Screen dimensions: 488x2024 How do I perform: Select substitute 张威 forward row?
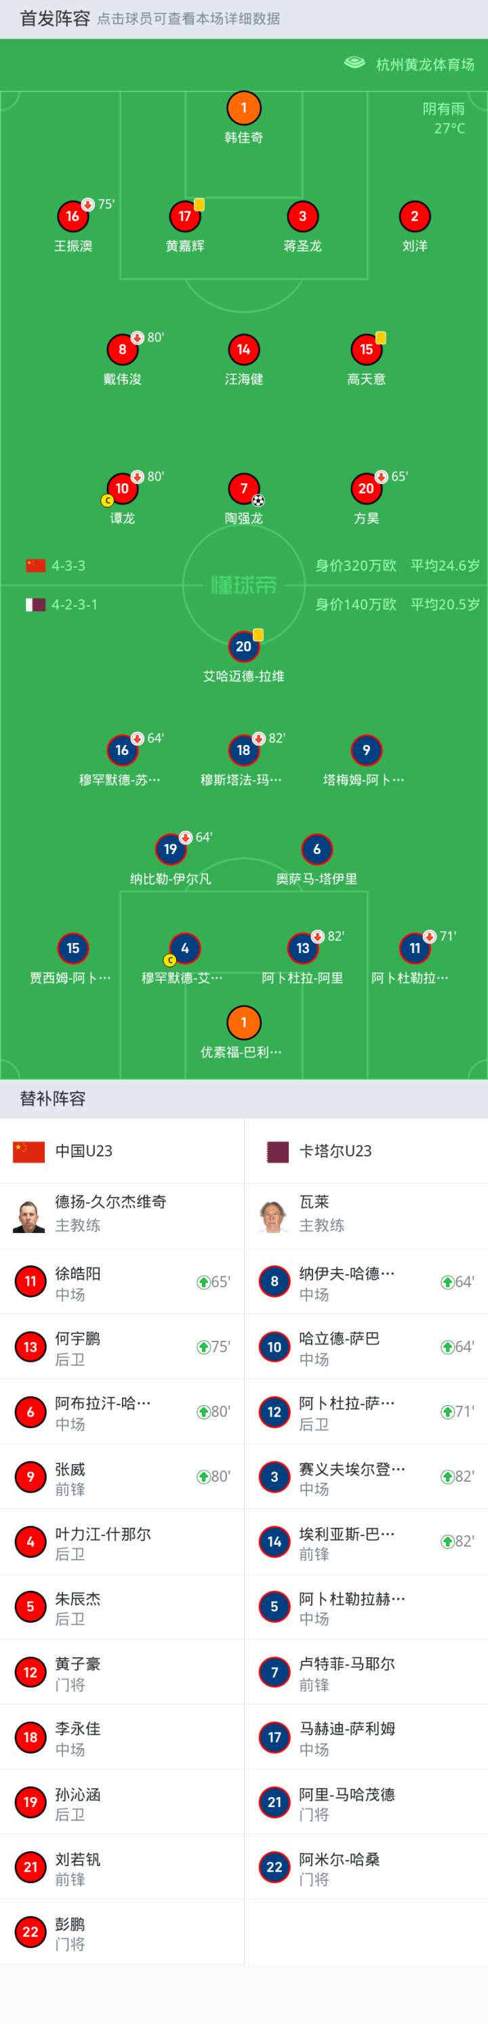coord(122,1477)
